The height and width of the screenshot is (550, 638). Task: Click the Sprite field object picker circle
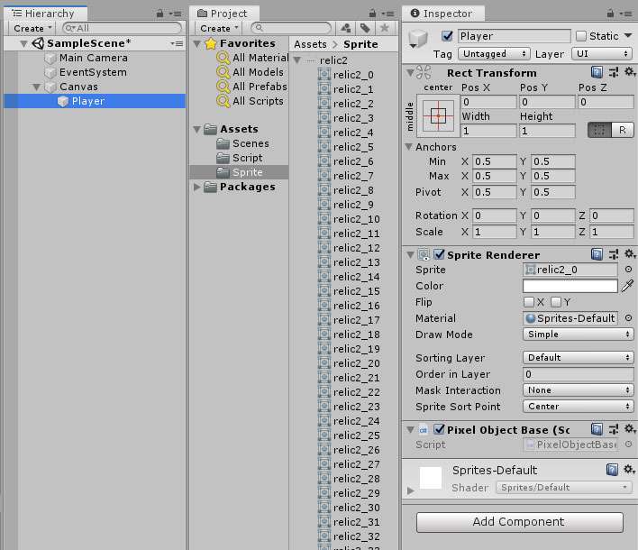[x=628, y=270]
